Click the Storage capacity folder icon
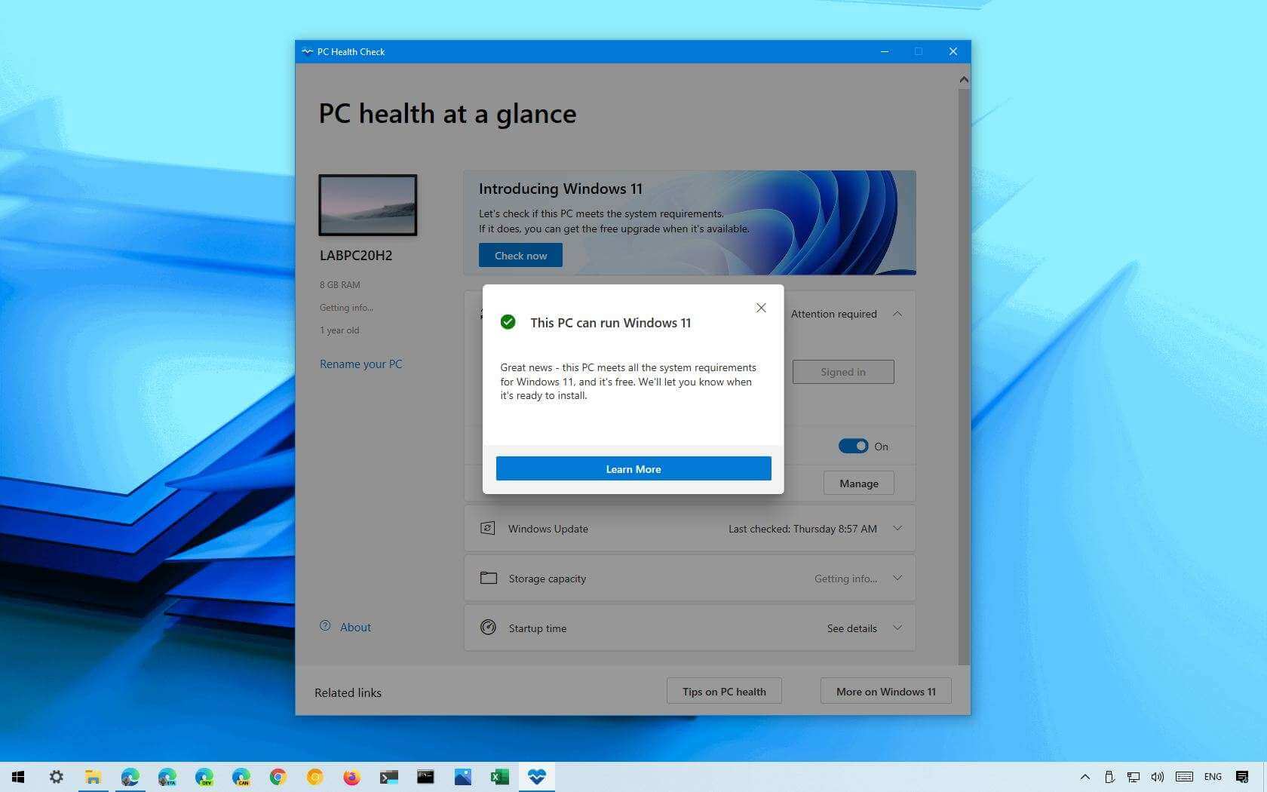1267x792 pixels. pyautogui.click(x=488, y=577)
